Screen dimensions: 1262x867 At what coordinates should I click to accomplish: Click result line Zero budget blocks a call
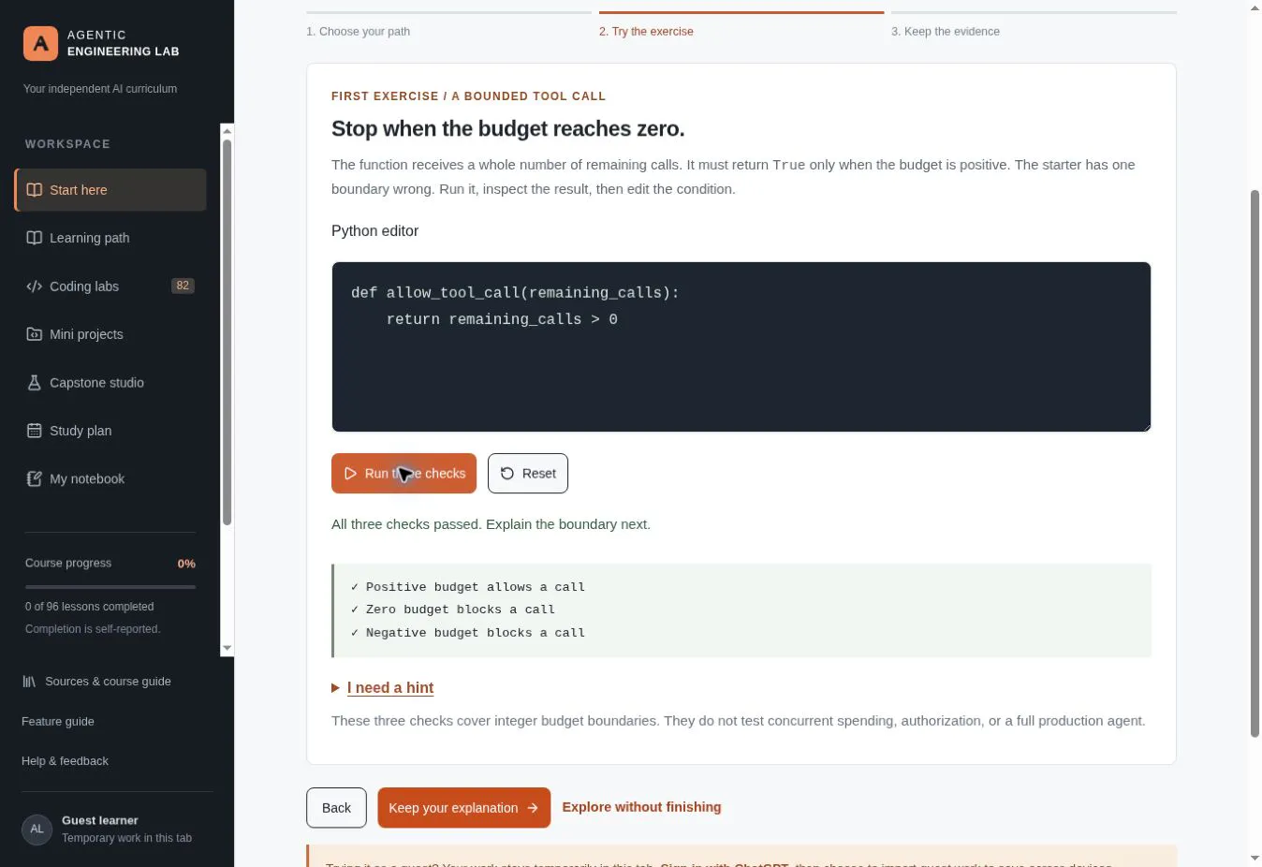click(453, 610)
